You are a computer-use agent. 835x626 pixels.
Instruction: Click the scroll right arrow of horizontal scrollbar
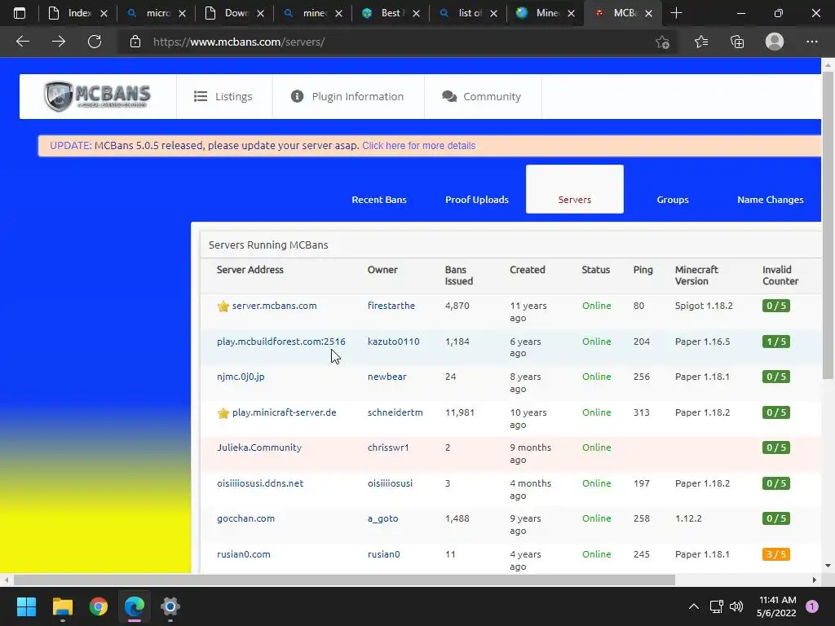(815, 580)
